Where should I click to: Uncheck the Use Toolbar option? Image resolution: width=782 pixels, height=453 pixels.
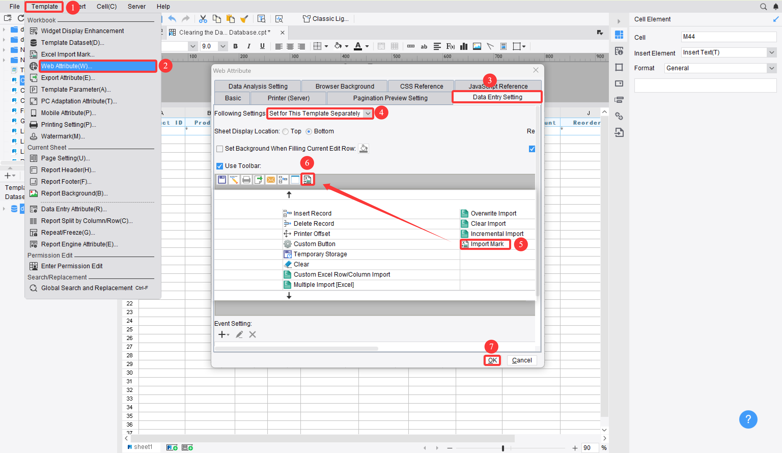point(220,166)
